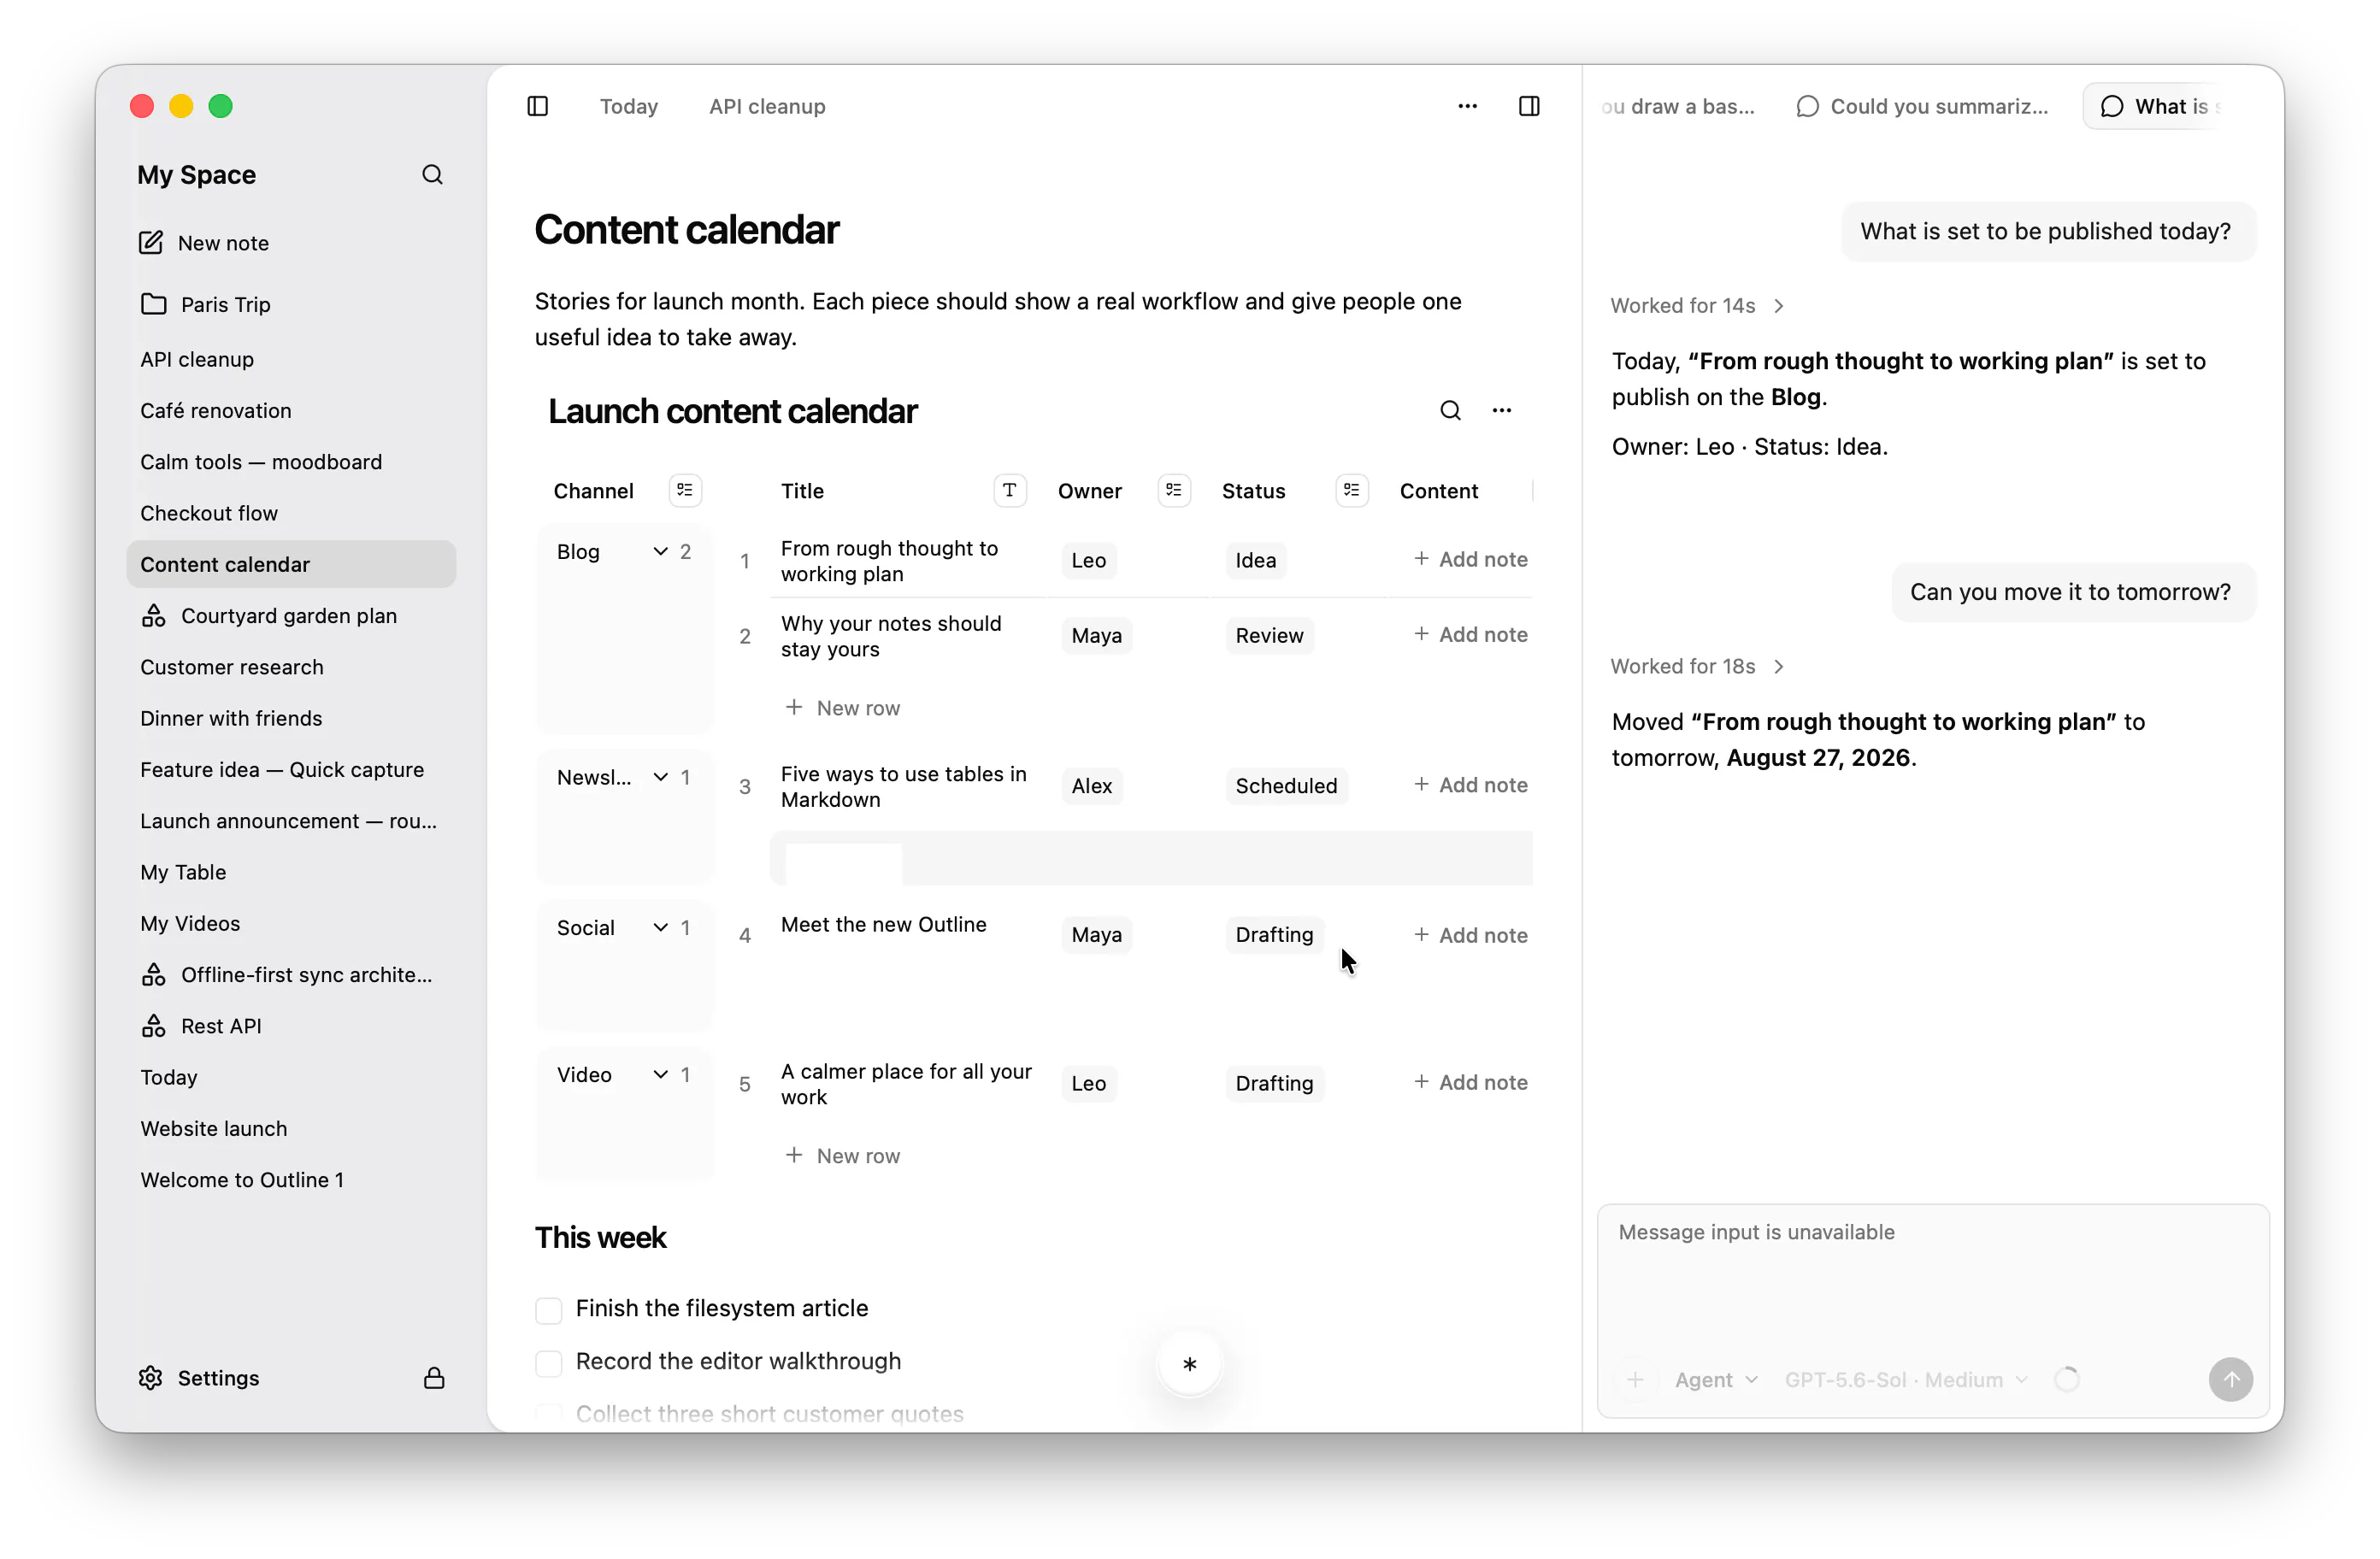Collapse the Social channel group
Image resolution: width=2380 pixels, height=1559 pixels.
pos(660,927)
